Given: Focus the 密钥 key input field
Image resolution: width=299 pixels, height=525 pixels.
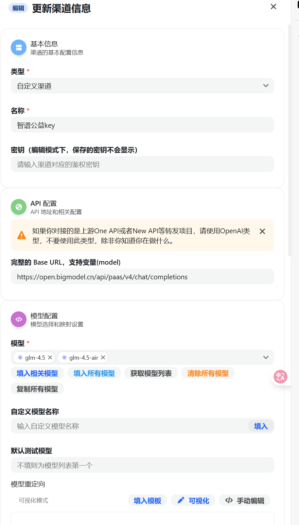Looking at the screenshot, I should click(x=142, y=164).
